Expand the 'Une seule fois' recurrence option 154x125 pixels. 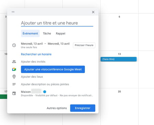click(29, 47)
